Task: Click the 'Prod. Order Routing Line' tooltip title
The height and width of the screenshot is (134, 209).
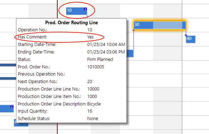Action: coord(72,22)
